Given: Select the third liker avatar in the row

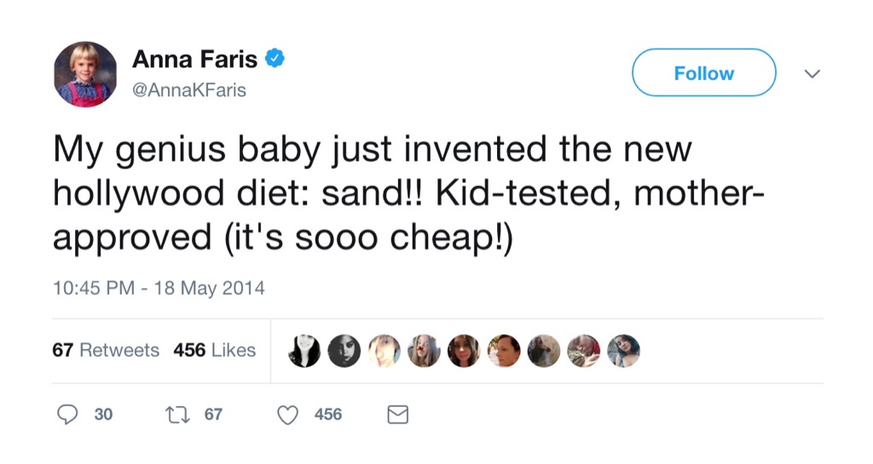Looking at the screenshot, I should coord(384,351).
